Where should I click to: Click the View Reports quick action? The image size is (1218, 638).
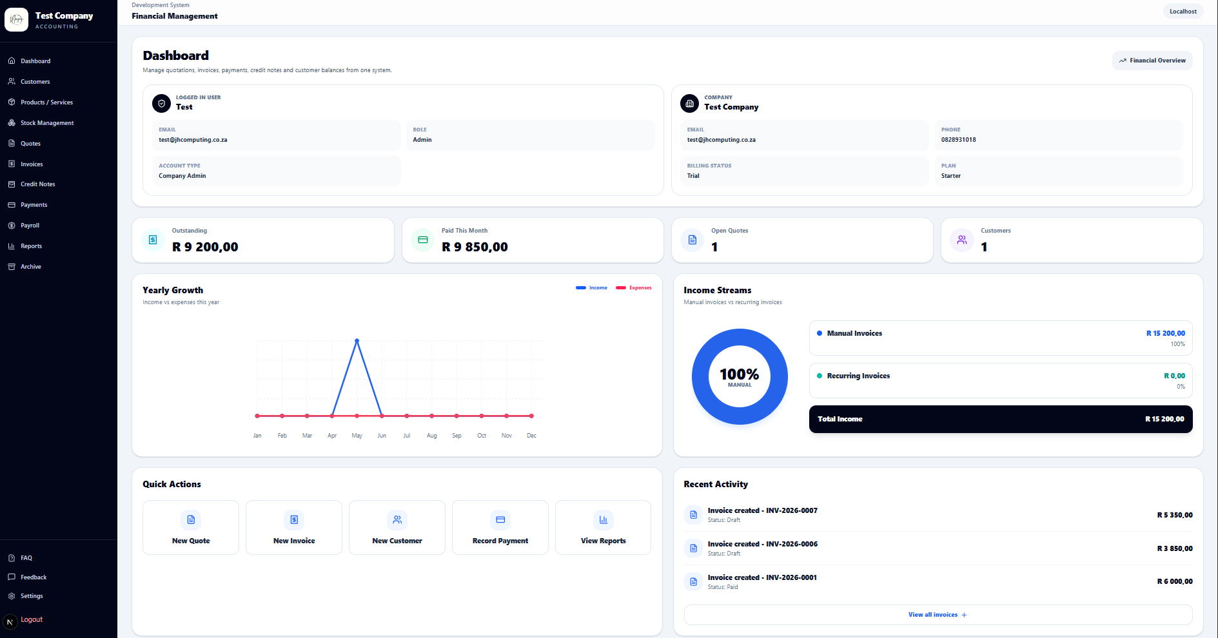[604, 528]
